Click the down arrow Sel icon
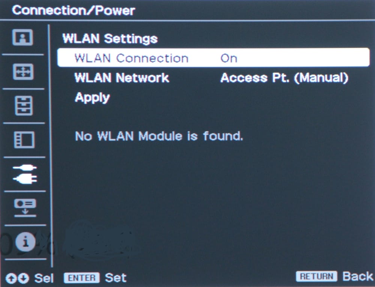Screen dimensions: 375x287 pos(23,278)
